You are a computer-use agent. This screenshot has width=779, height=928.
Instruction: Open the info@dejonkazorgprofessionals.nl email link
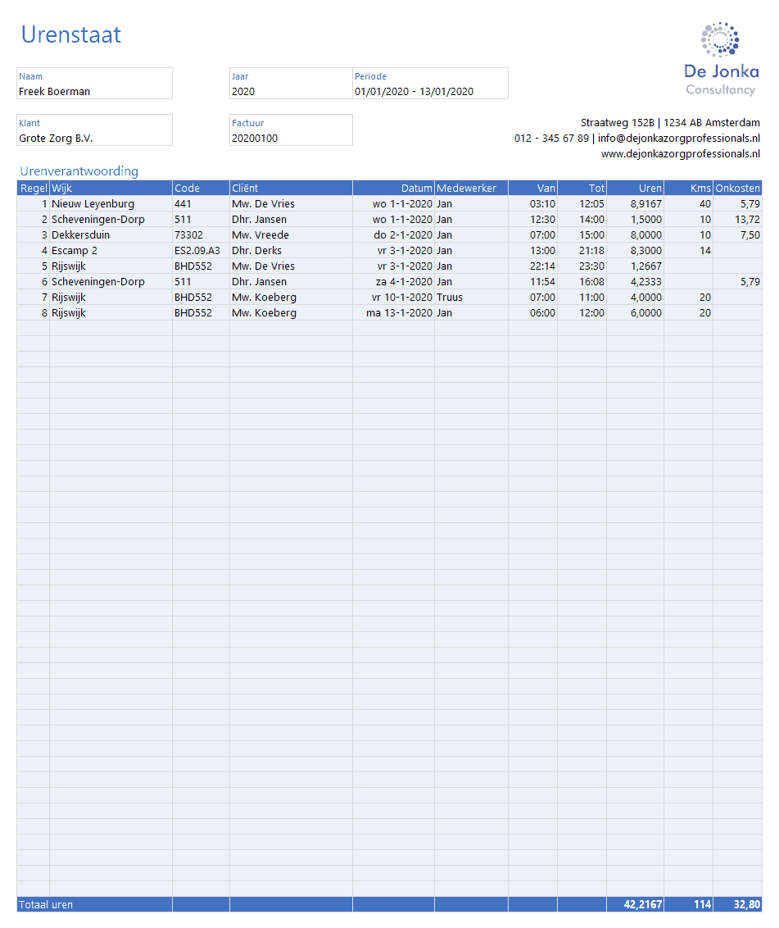pos(679,138)
